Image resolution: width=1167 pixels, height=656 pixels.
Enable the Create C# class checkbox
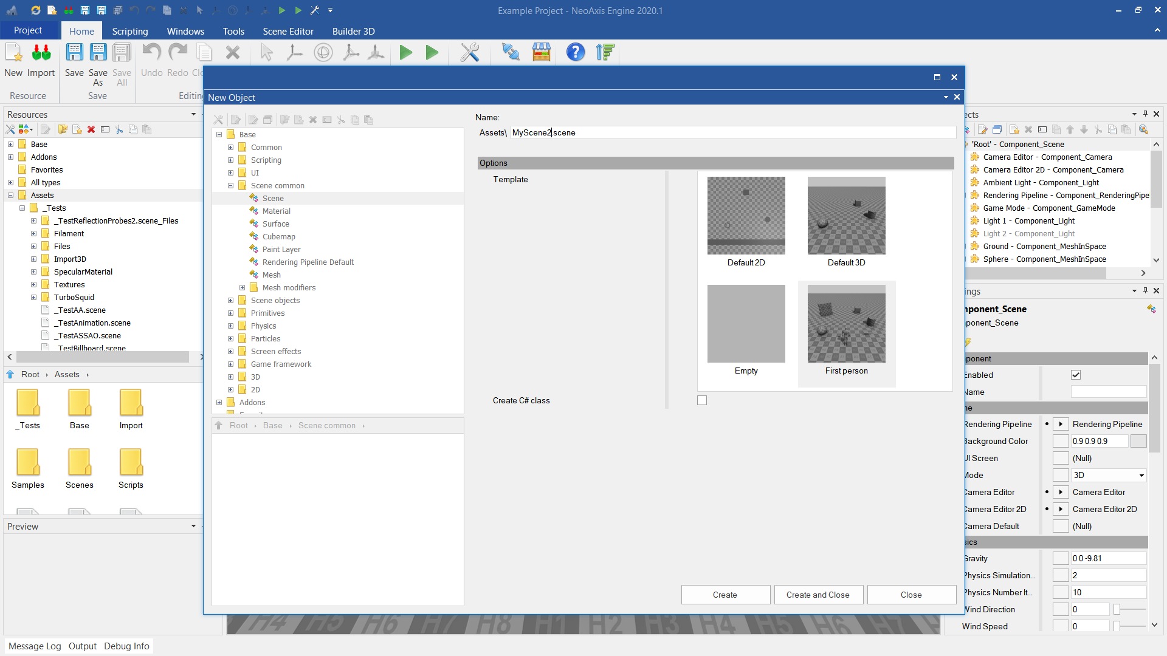tap(702, 400)
